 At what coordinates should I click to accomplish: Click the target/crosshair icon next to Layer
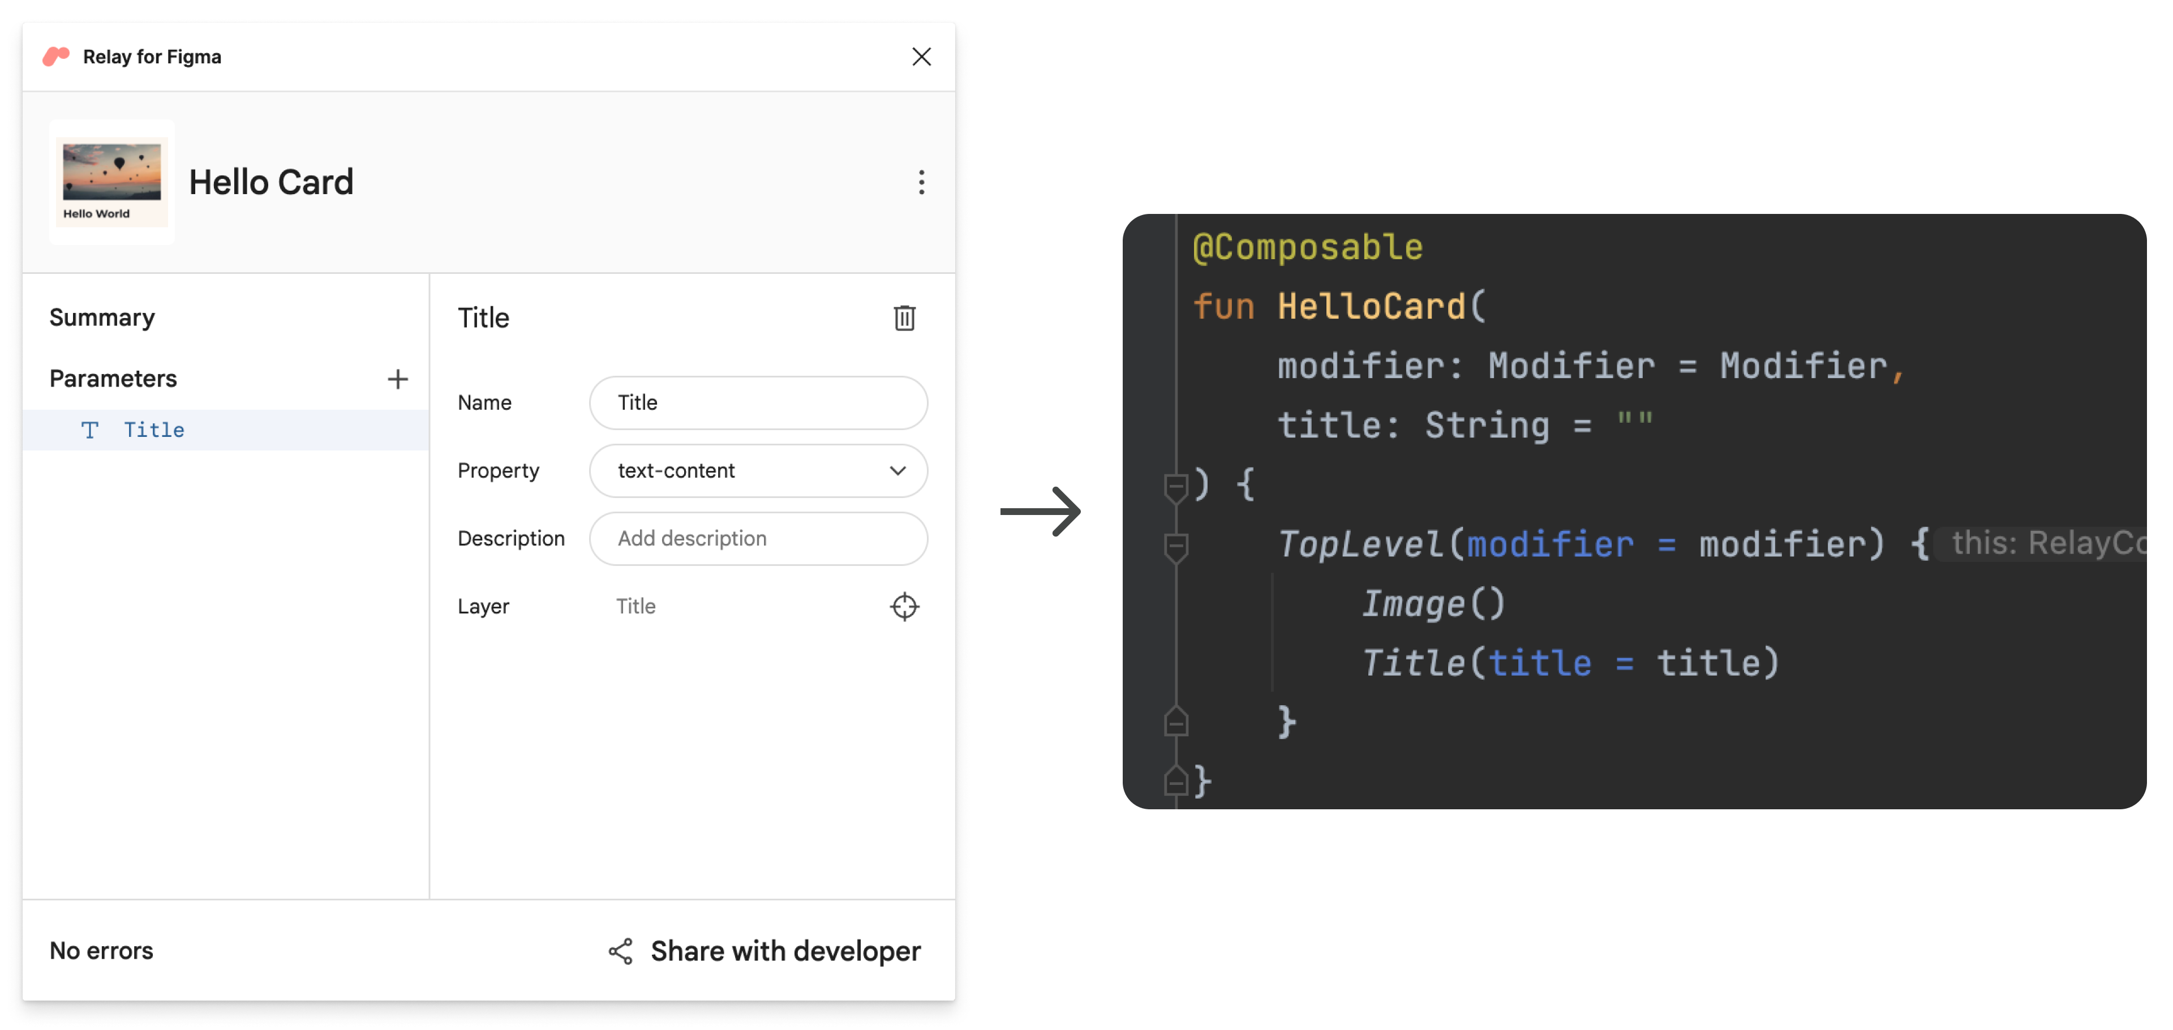coord(904,606)
